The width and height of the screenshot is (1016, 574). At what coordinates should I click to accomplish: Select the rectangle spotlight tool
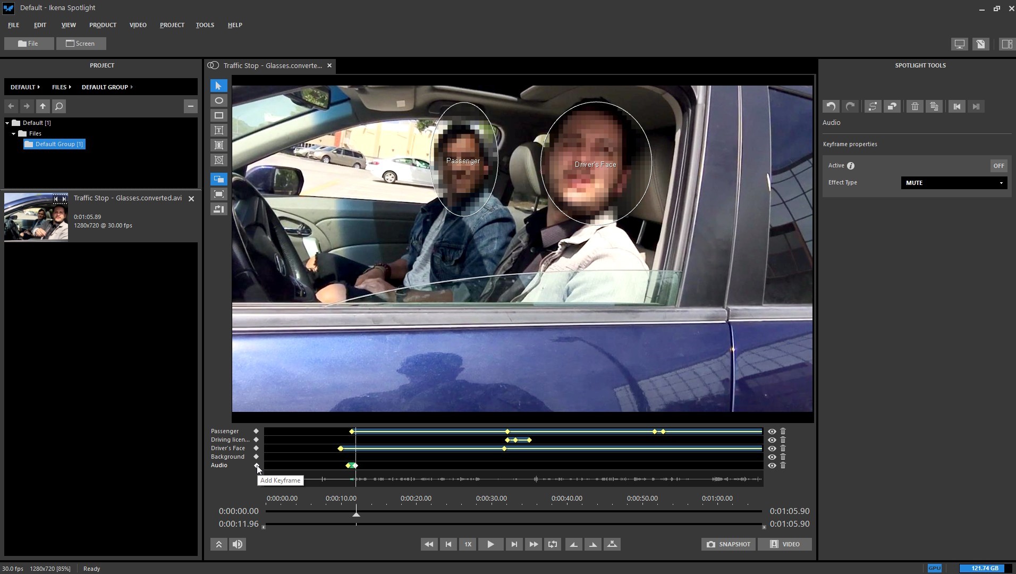pyautogui.click(x=218, y=115)
